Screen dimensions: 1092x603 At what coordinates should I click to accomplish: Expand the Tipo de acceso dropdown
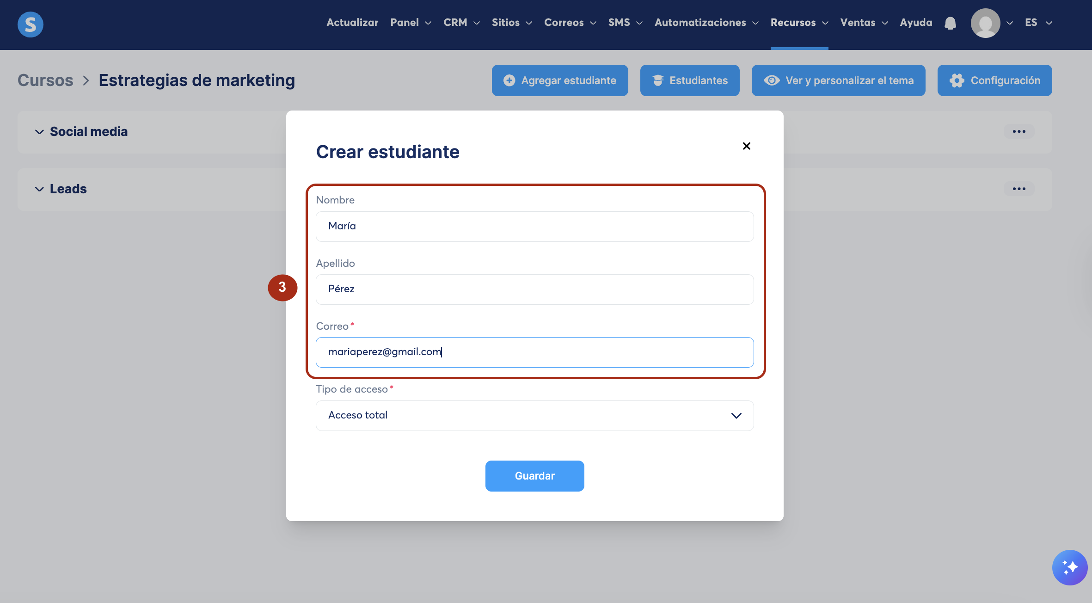pos(534,415)
